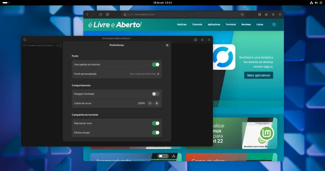Open a new terminal tab
This screenshot has width=325, height=171.
tap(195, 40)
